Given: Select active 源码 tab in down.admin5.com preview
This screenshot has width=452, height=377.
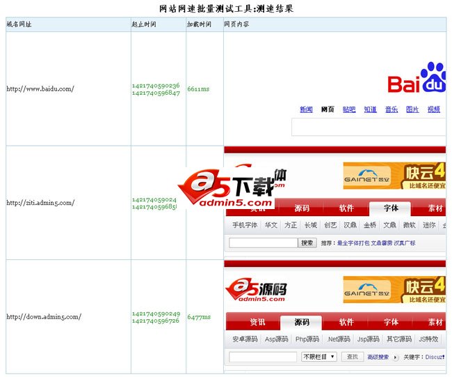Looking at the screenshot, I should 302,322.
